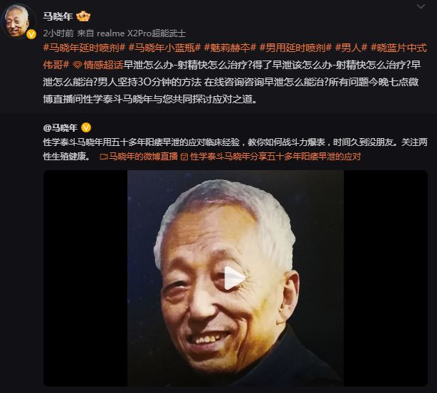Click the verified badge beside @马晓年

(86, 127)
